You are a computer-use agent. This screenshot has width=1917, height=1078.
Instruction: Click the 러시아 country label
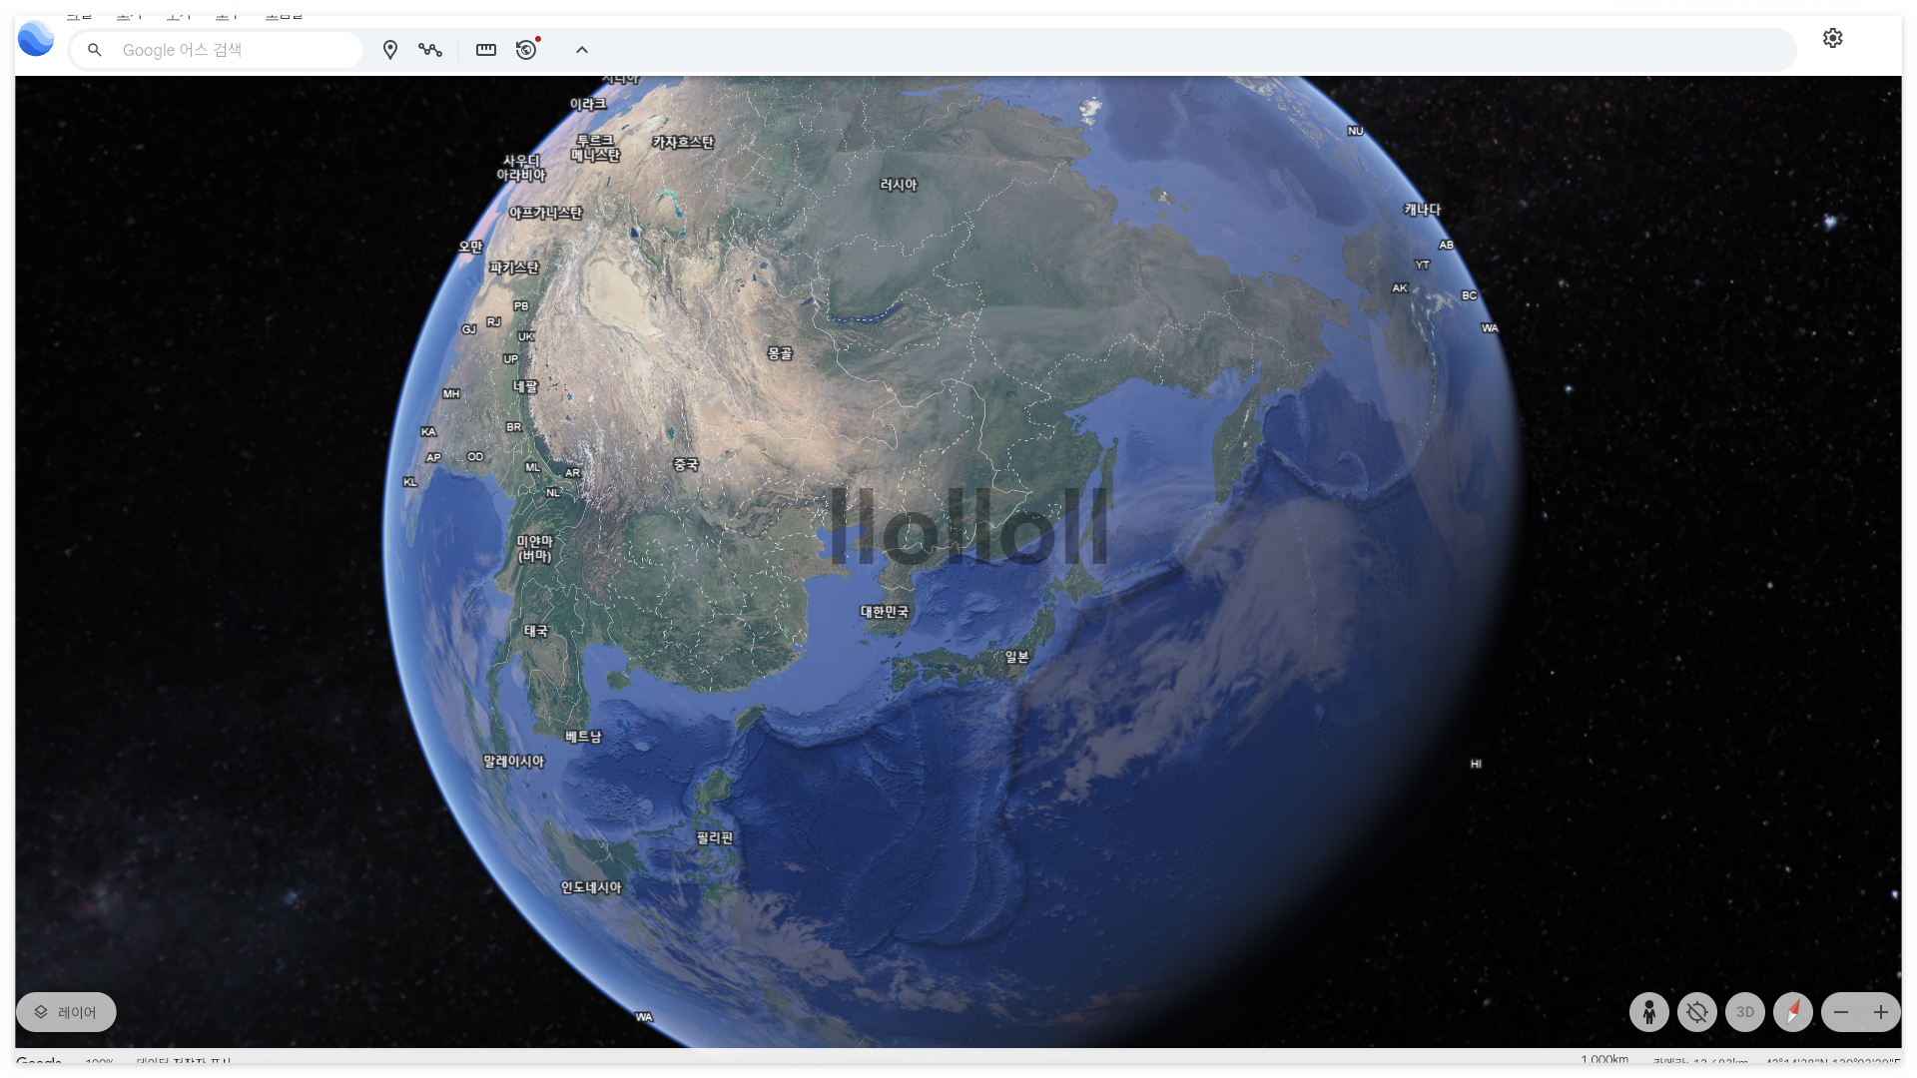pyautogui.click(x=898, y=185)
